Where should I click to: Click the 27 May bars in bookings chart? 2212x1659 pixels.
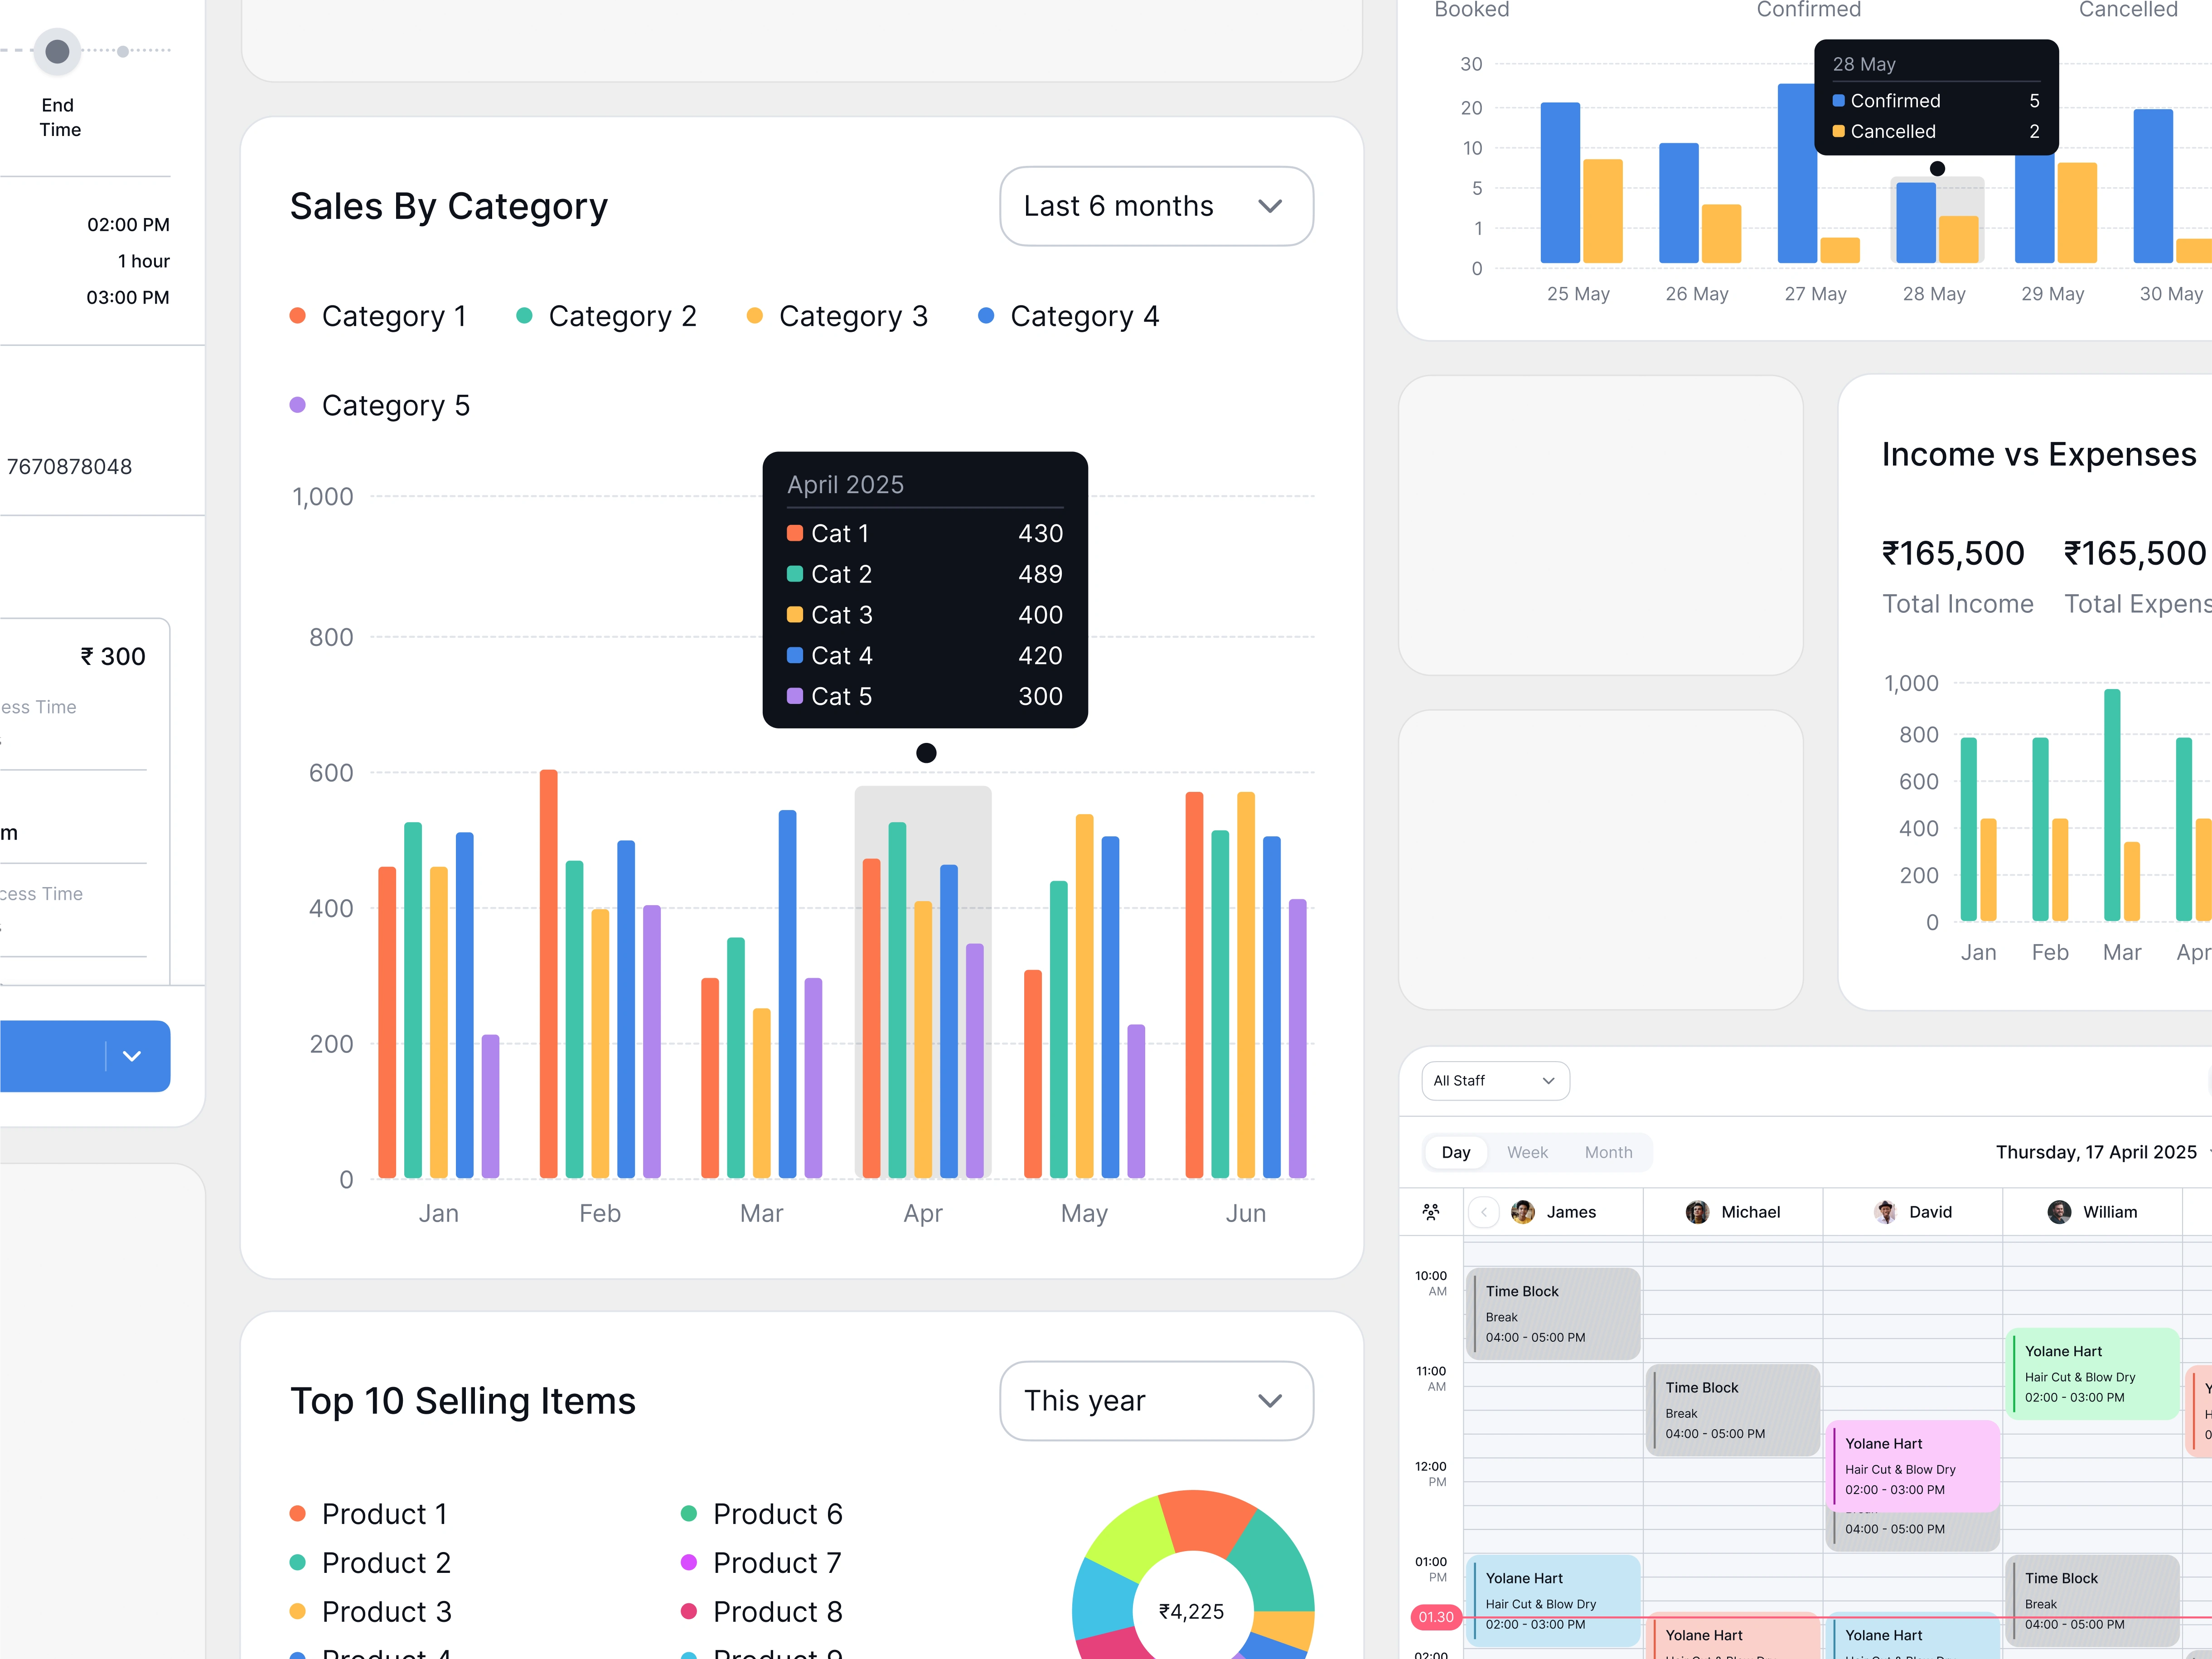tap(1818, 173)
